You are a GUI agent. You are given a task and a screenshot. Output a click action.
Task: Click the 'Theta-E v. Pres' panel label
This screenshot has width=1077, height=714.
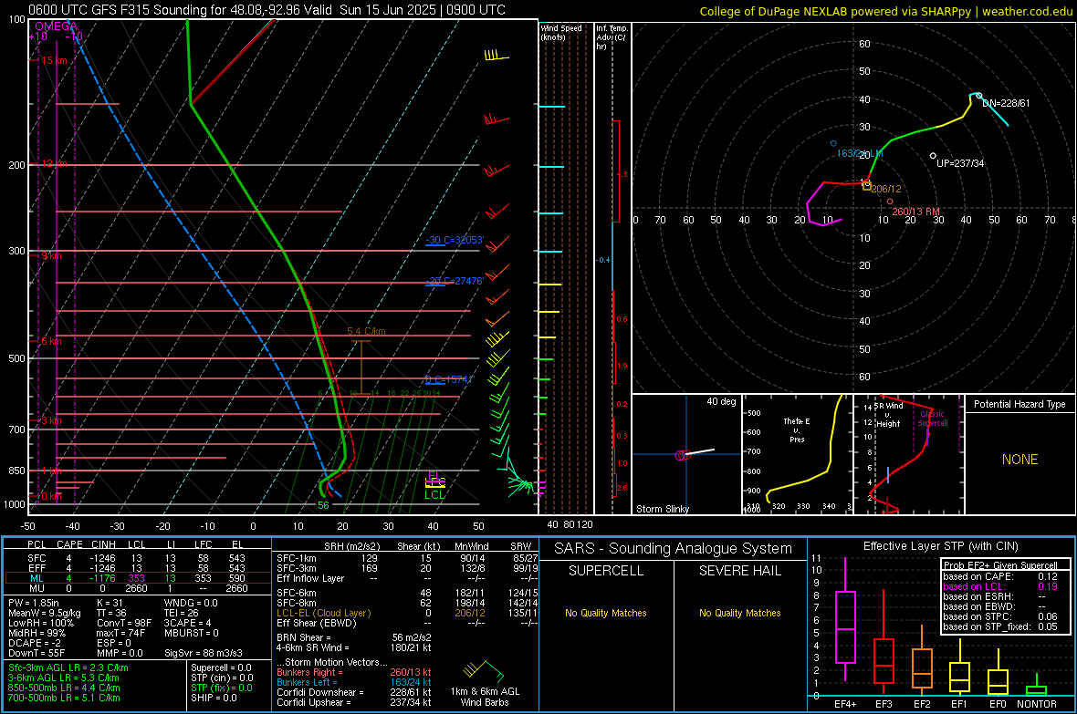797,429
